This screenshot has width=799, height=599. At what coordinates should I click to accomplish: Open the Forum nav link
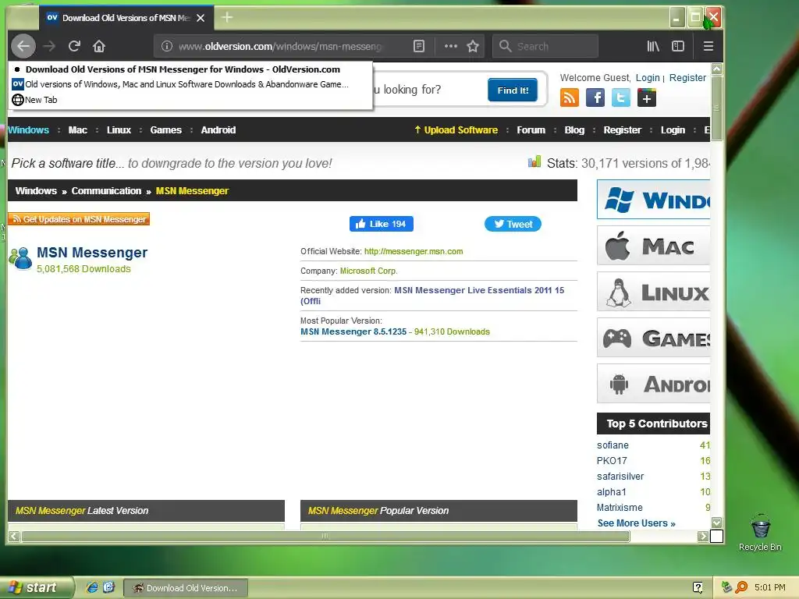click(x=531, y=130)
